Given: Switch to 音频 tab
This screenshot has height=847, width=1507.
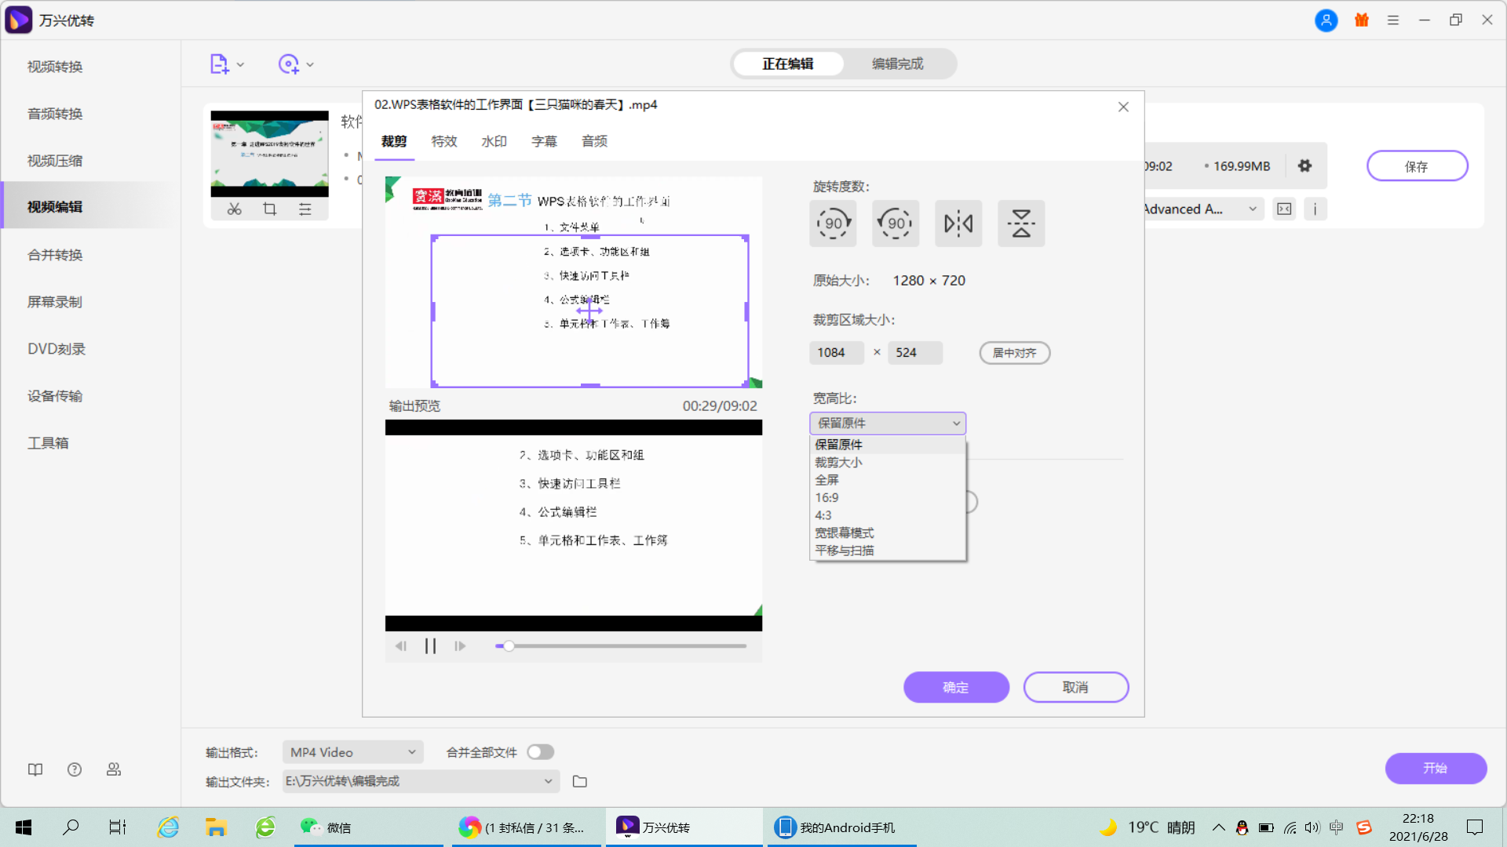Looking at the screenshot, I should pos(594,141).
